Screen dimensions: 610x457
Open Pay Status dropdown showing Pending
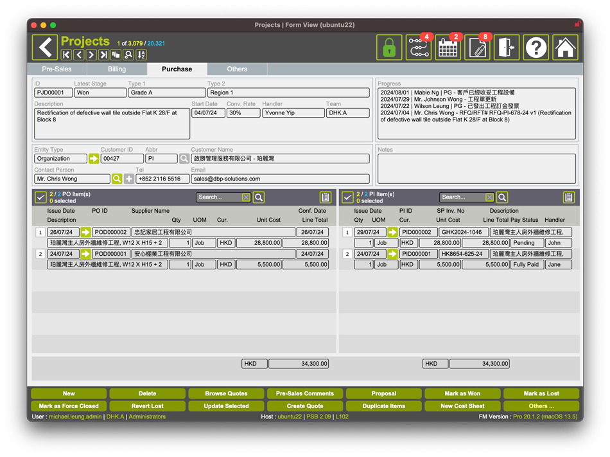point(527,243)
